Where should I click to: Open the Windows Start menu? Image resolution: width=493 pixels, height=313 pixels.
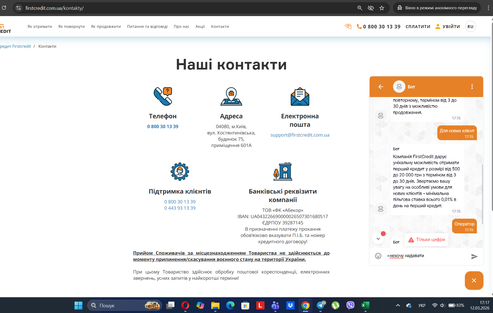tap(78, 305)
